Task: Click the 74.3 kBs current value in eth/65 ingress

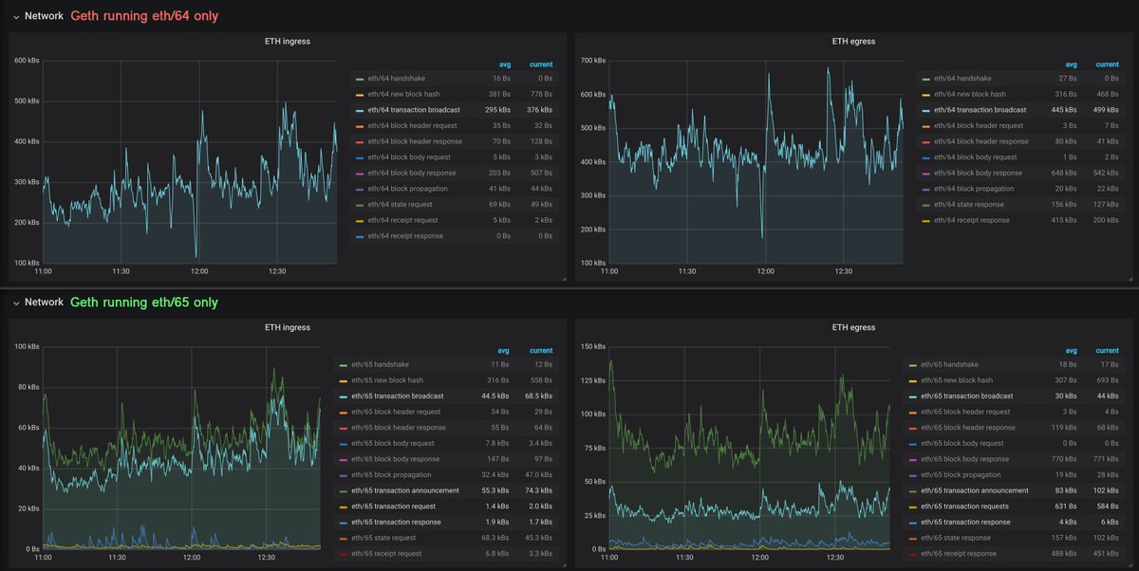Action: point(538,490)
